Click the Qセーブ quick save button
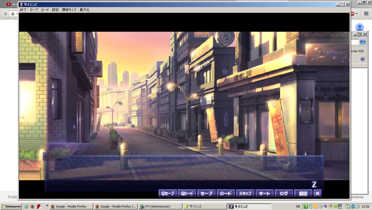Viewport: 372px width, 210px height. (x=168, y=193)
